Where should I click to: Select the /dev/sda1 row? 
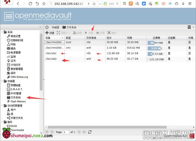coord(120,53)
